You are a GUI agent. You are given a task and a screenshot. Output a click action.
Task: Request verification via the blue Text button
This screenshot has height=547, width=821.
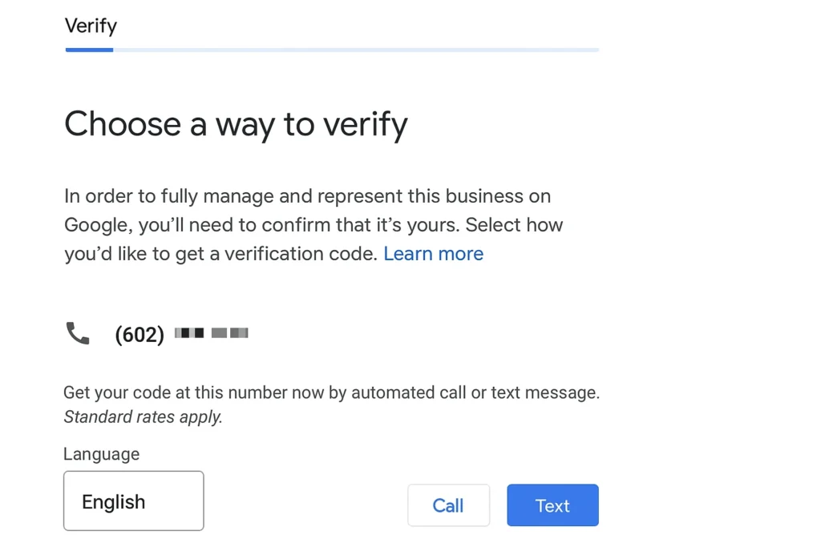point(552,505)
